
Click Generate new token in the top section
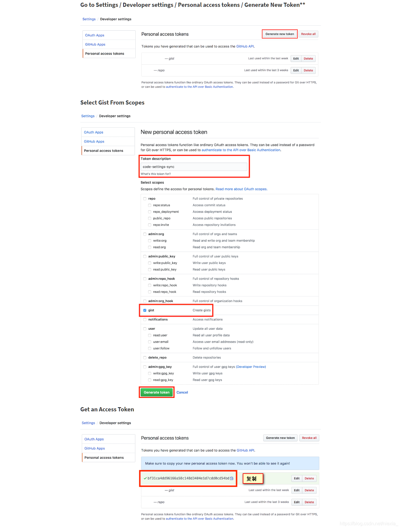280,34
